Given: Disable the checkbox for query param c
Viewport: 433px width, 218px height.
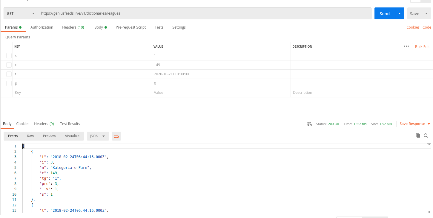Looking at the screenshot, I should click(x=9, y=65).
